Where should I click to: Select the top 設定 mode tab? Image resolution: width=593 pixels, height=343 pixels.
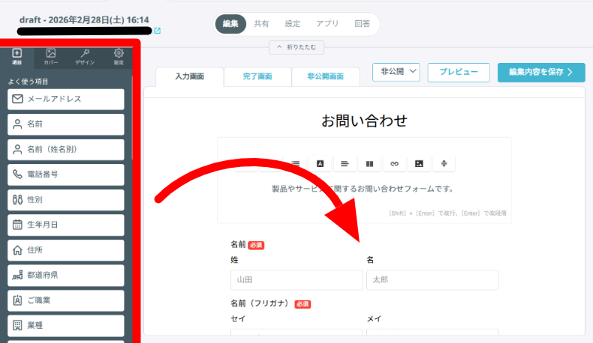292,24
